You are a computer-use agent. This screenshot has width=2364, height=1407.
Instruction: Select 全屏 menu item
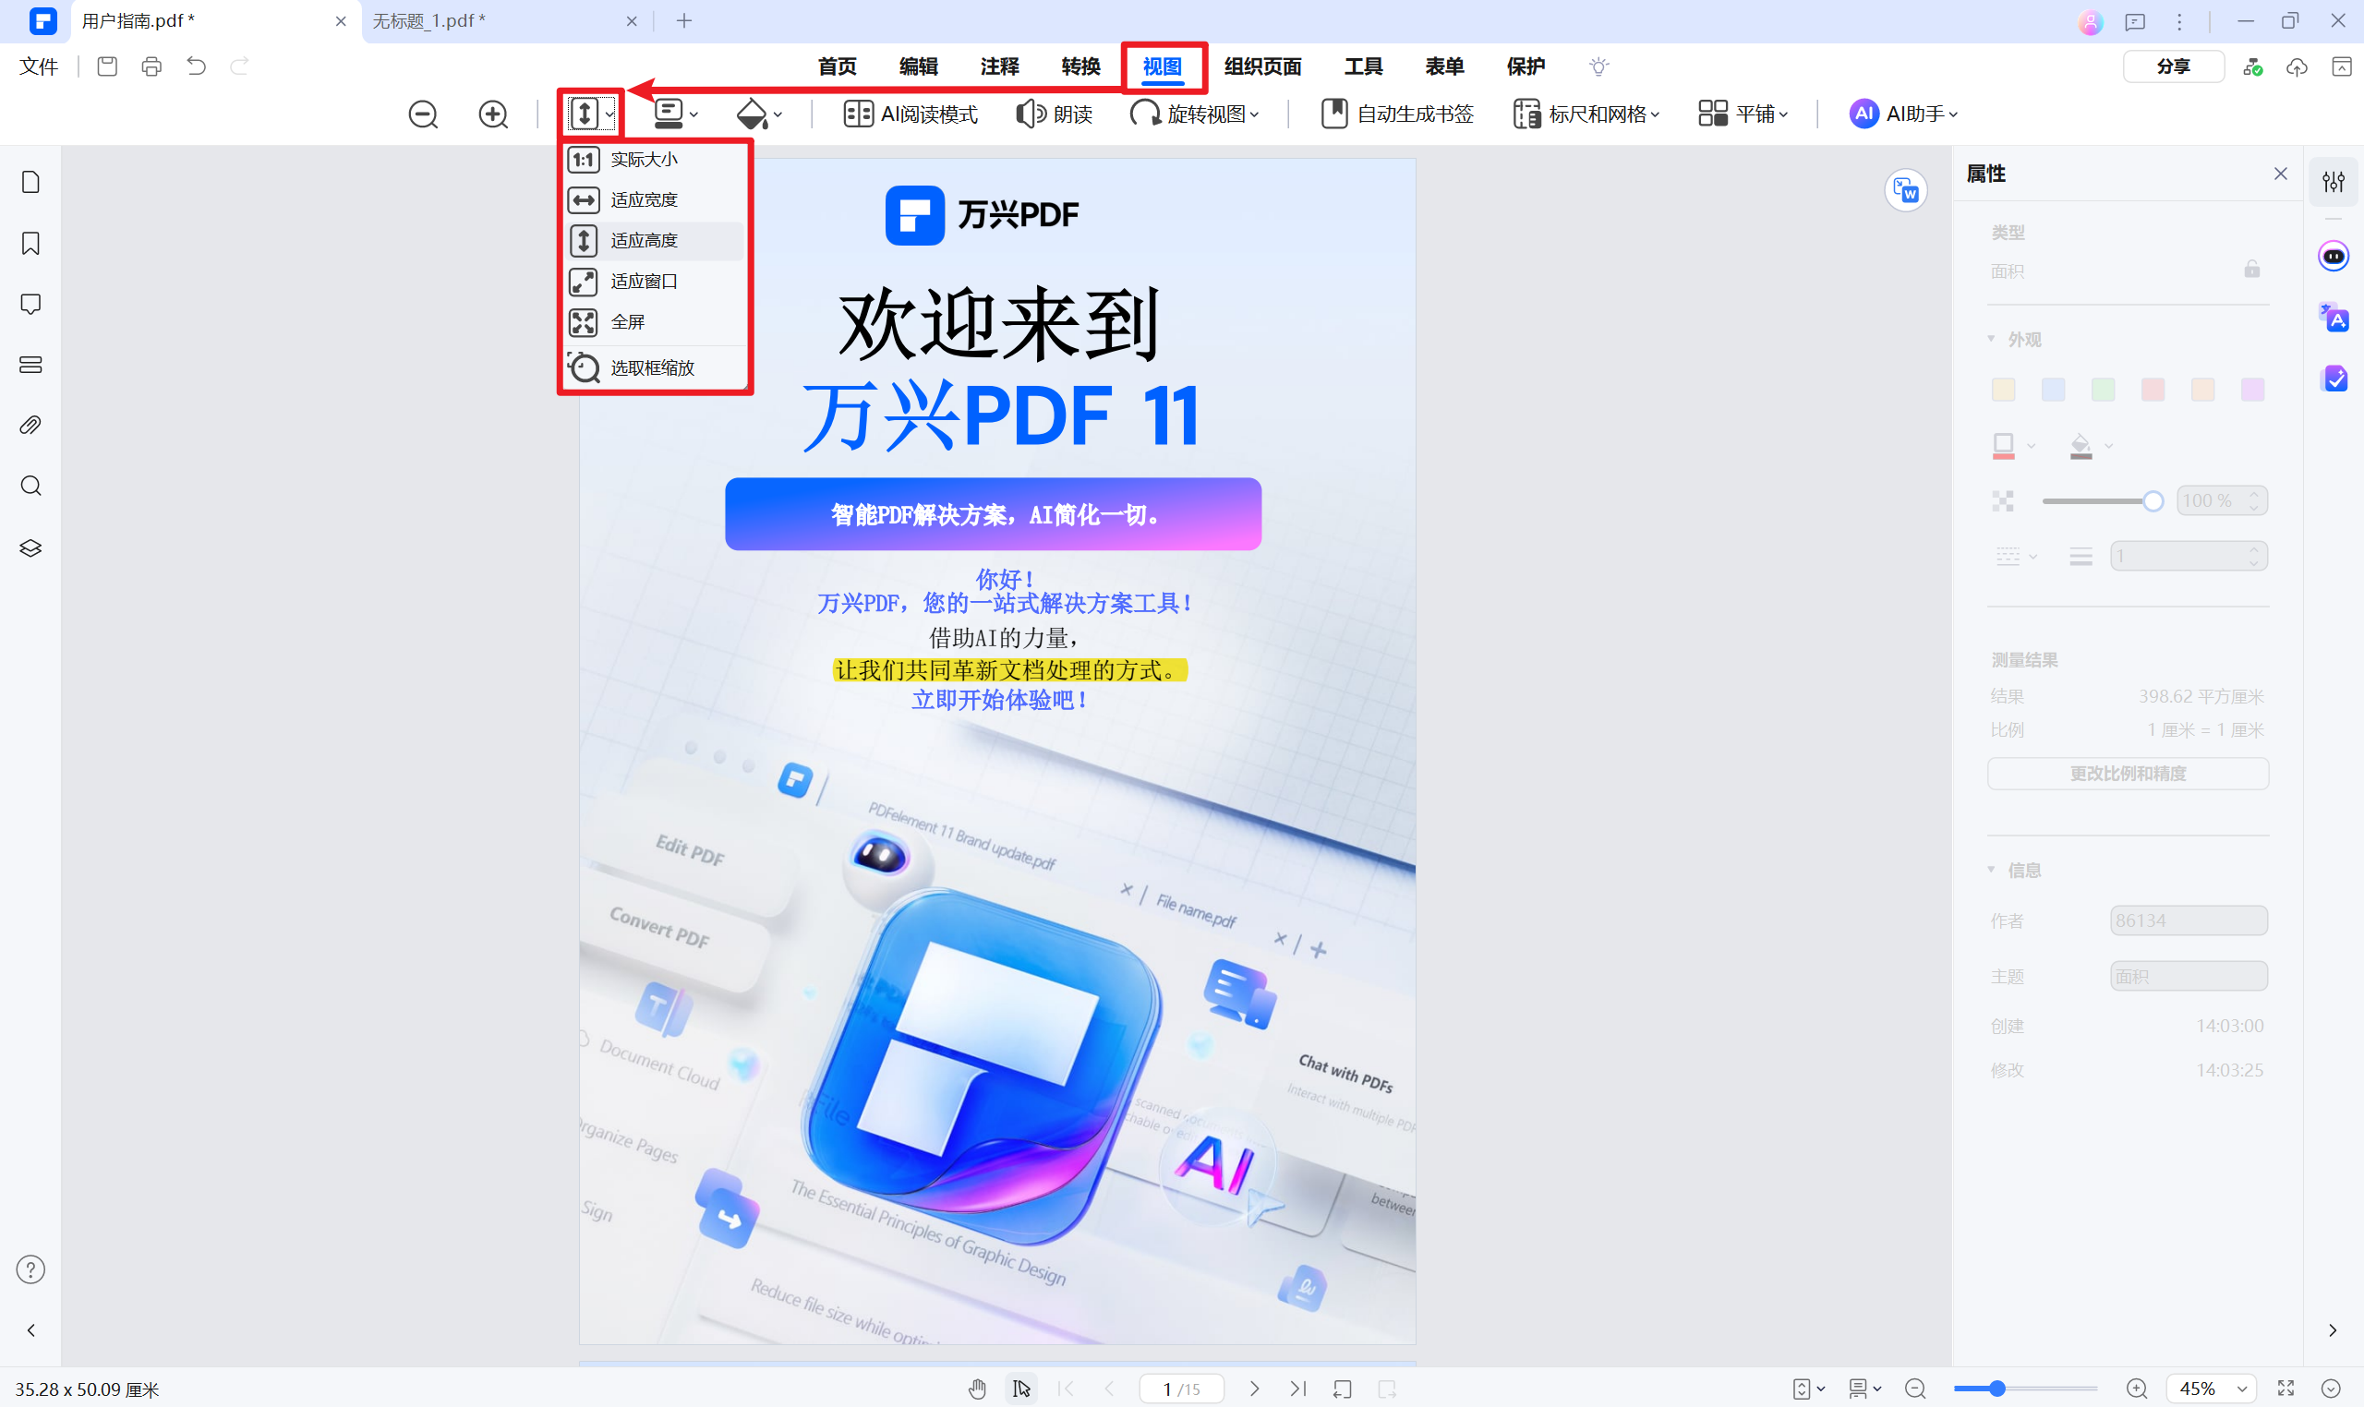655,322
